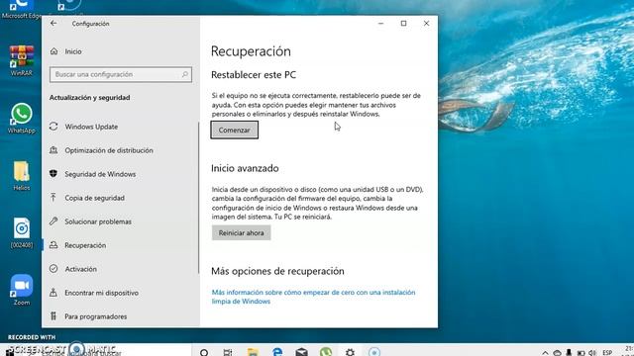This screenshot has width=634, height=356.
Task: Show hidden tray icons chevron
Action: click(x=545, y=353)
